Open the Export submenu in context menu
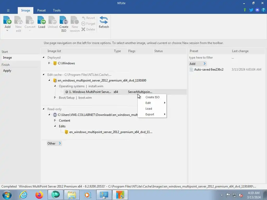Screen dimensions: 267x200 tap(152, 115)
